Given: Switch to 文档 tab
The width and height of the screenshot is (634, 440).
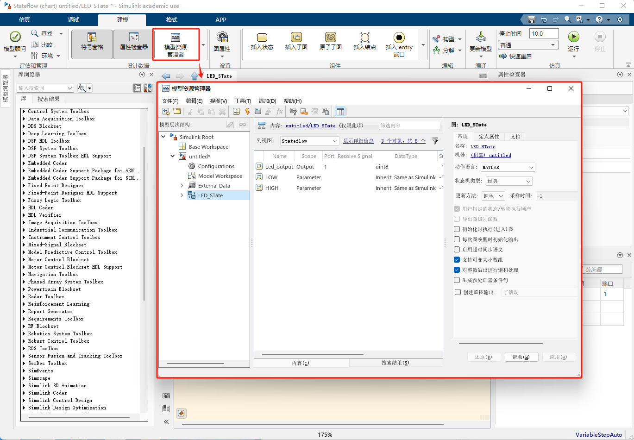Looking at the screenshot, I should pyautogui.click(x=515, y=136).
